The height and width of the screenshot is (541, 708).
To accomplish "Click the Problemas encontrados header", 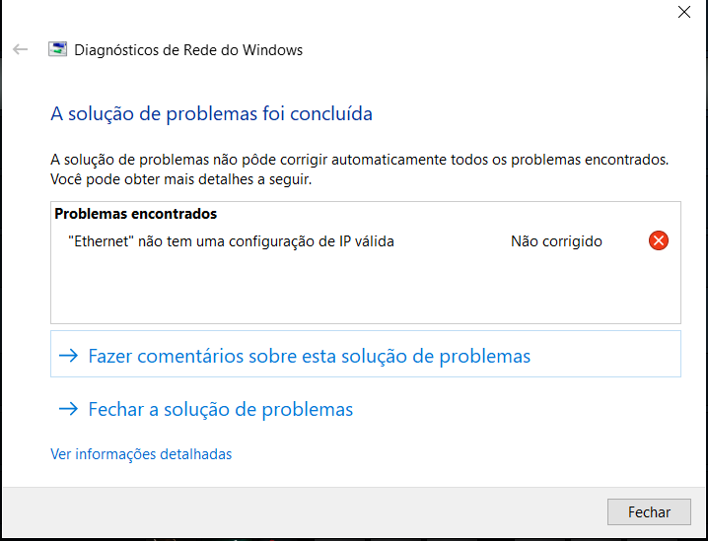I will coord(135,214).
